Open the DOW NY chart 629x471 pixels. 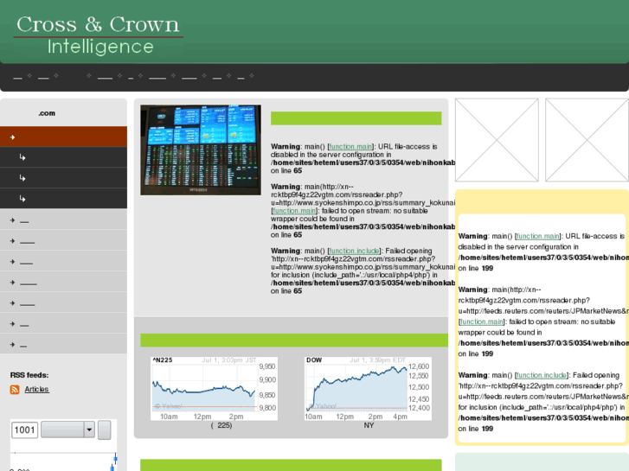pos(368,388)
